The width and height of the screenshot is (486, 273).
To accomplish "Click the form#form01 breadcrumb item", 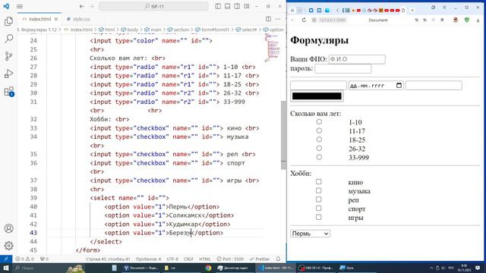I will (215, 30).
